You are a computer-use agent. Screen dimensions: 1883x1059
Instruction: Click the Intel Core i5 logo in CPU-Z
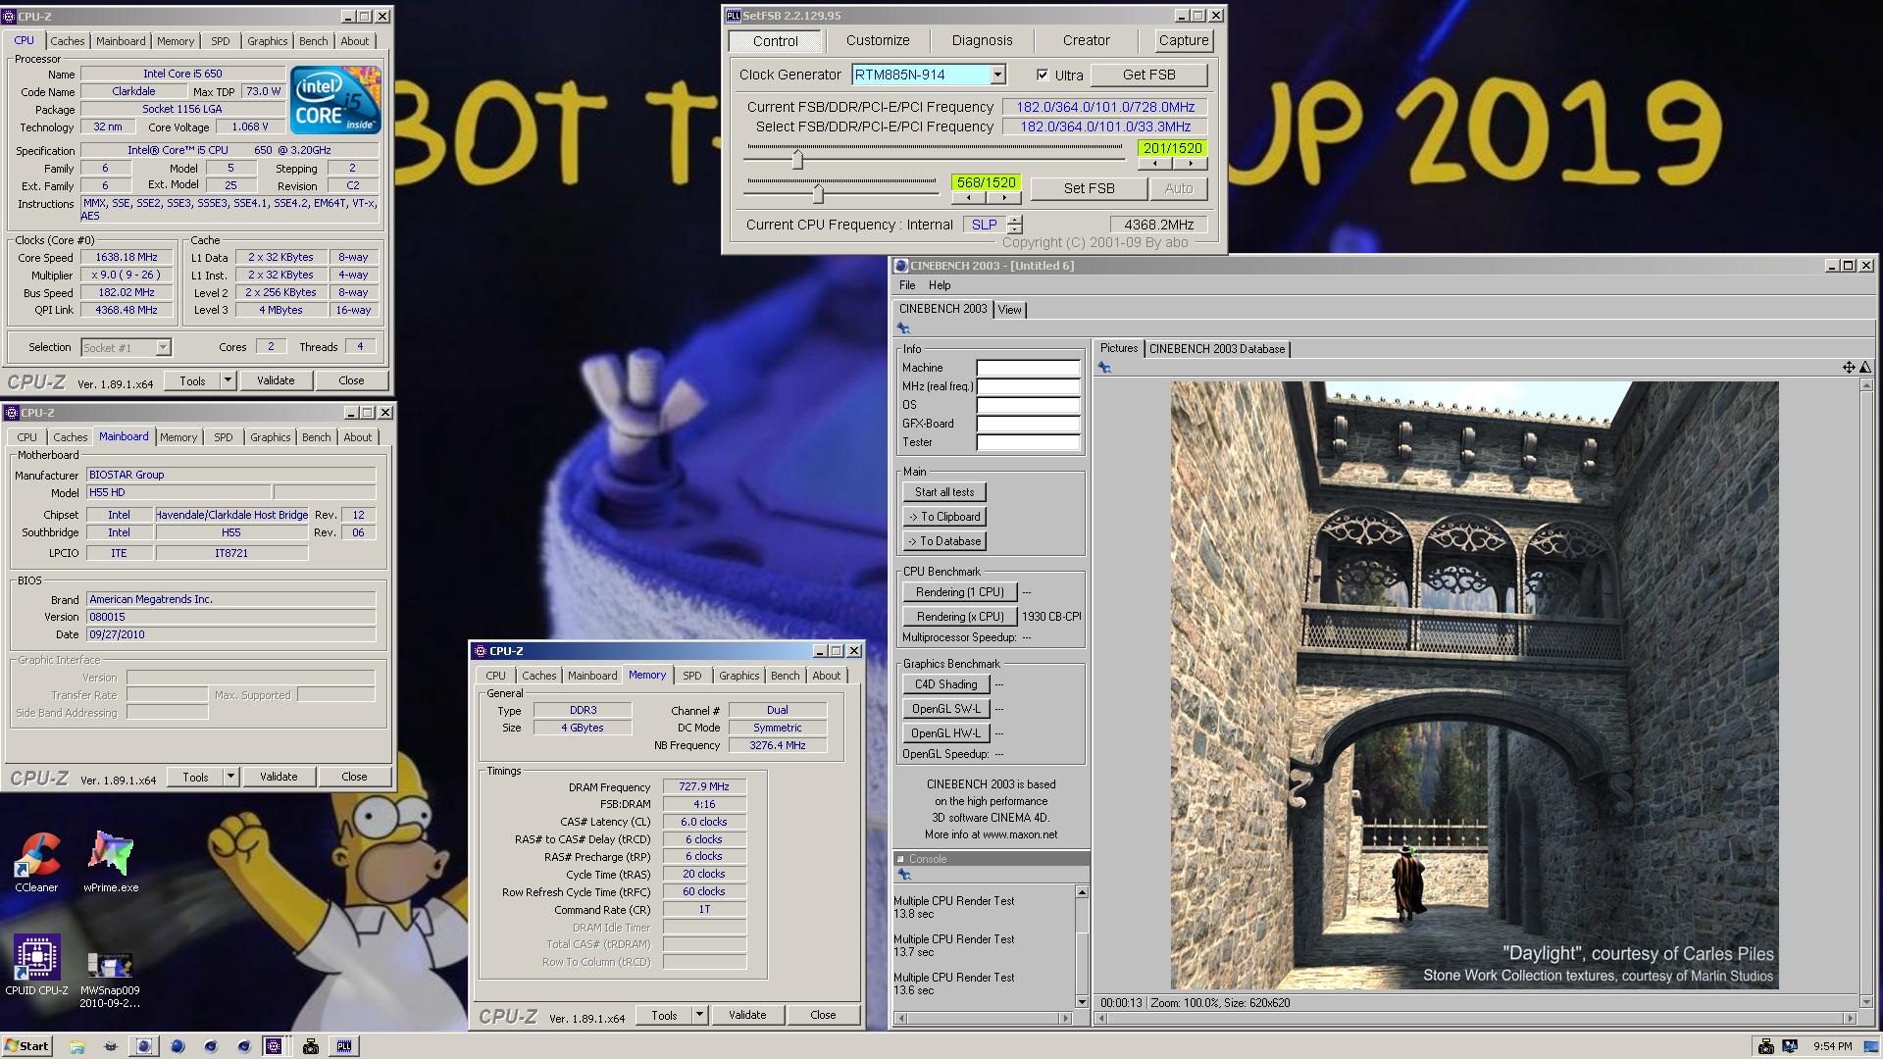tap(336, 100)
